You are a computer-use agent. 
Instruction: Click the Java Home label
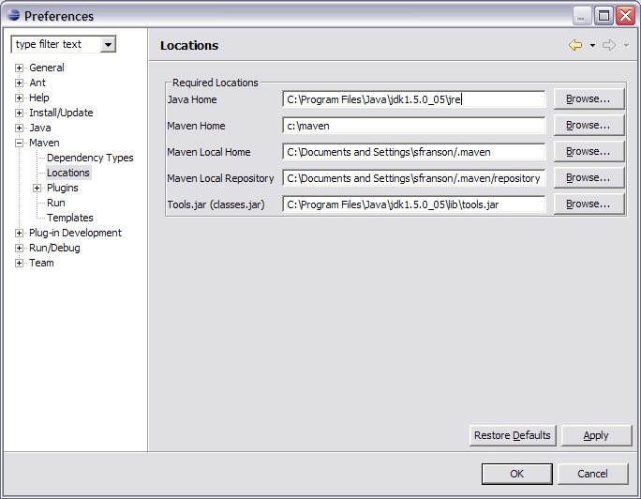click(x=192, y=99)
